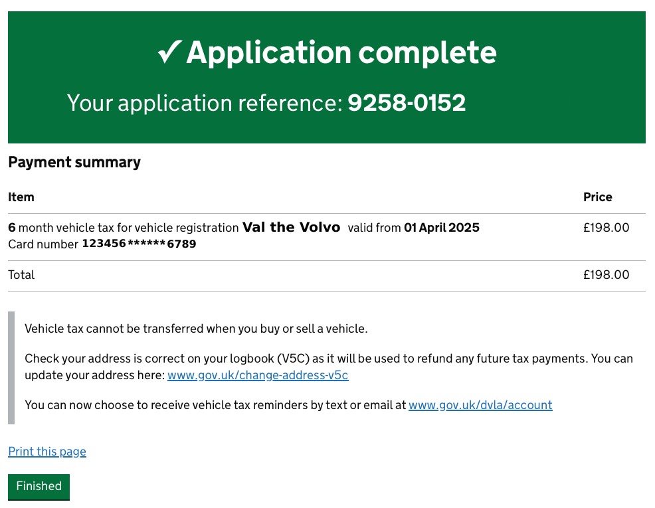This screenshot has height=508, width=655.
Task: Click the grey vertical bar beside the notice
Action: (11, 367)
